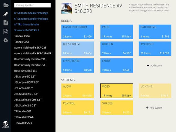Select Bose INVISIBLE 191
Screen dimensions: 176x132
(x=25, y=71)
